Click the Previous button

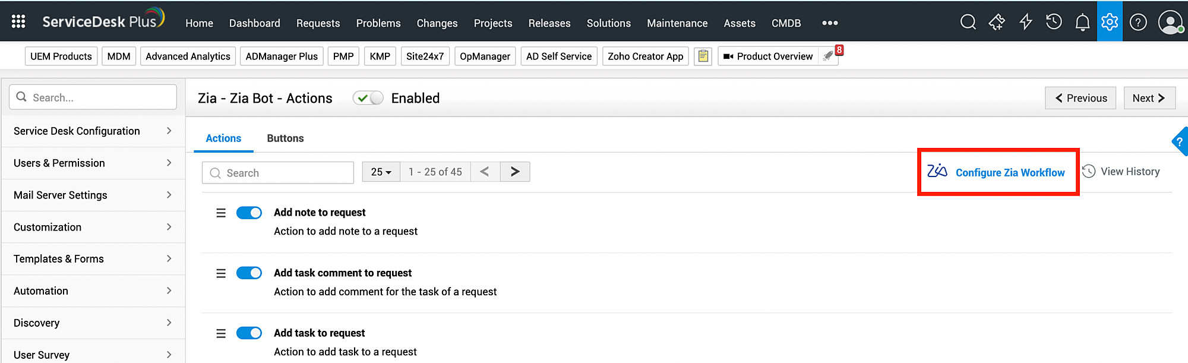[1080, 98]
